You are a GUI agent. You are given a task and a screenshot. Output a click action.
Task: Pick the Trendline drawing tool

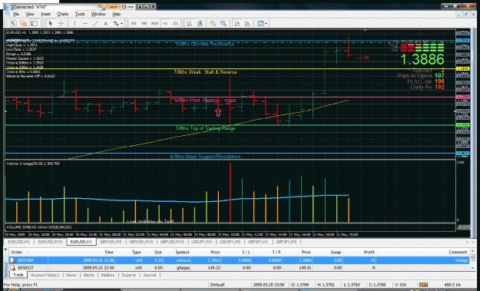[x=95, y=23]
